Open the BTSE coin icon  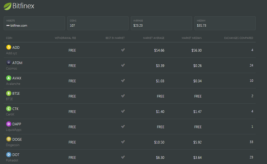coord(9,93)
